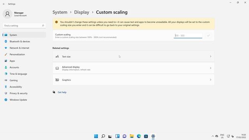The width and height of the screenshot is (249, 140).
Task: Open Widgets from the taskbar
Action: [x=117, y=136]
